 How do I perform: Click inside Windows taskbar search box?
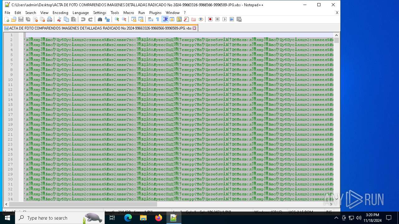tap(59, 218)
